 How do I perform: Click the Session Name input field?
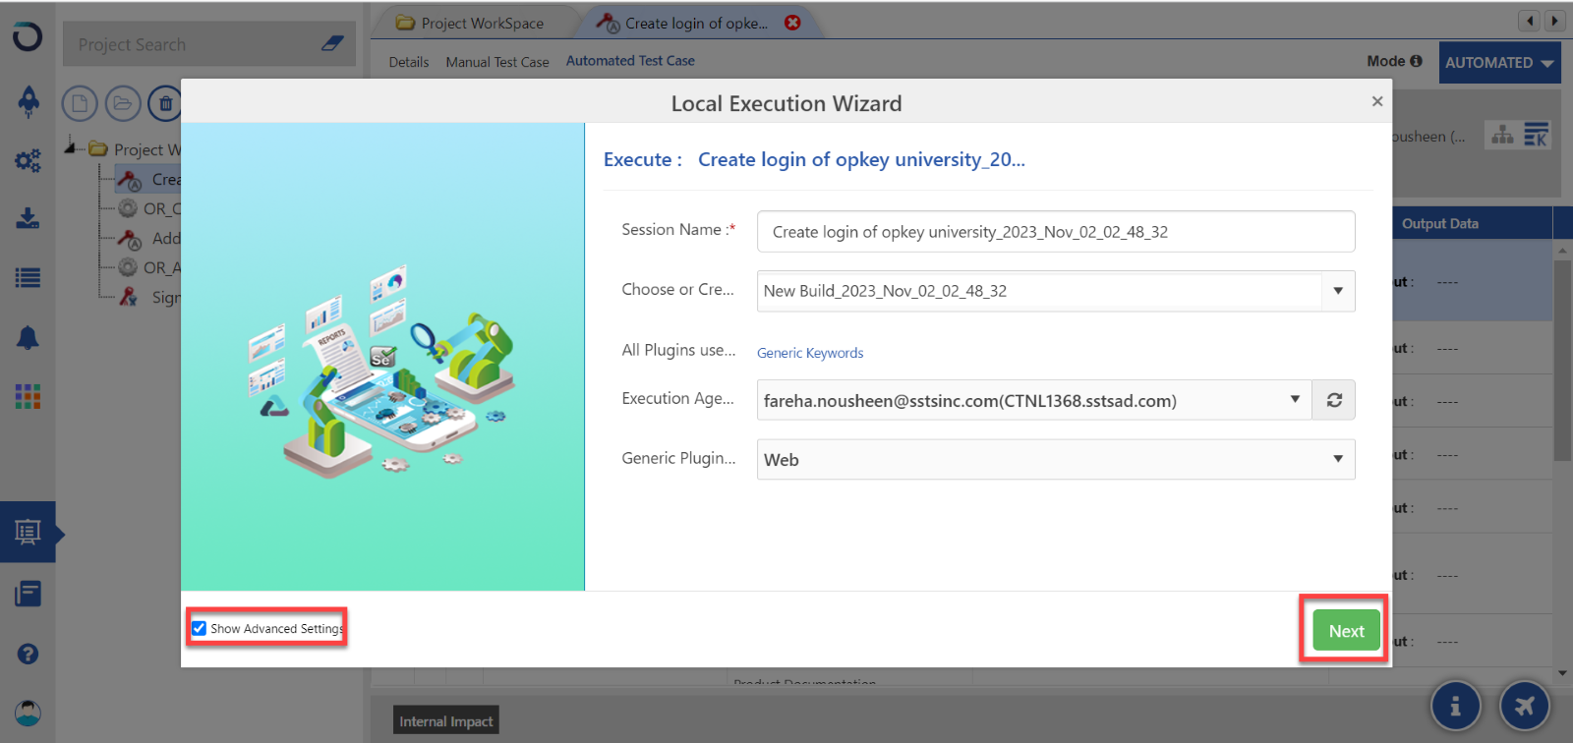(x=1056, y=231)
